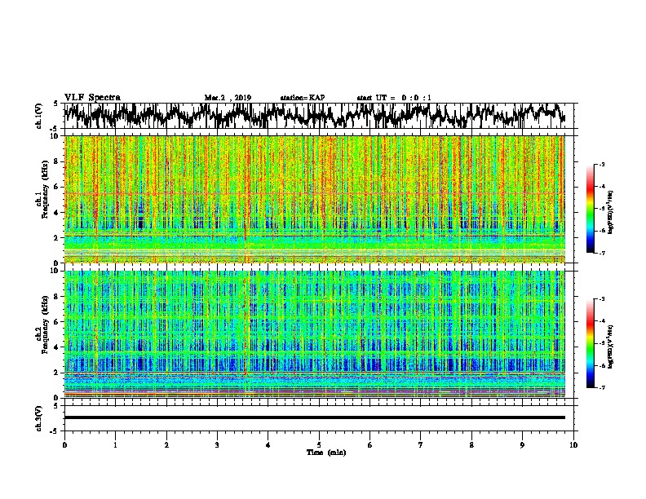Click time axis tick label "2"

[x=166, y=444]
